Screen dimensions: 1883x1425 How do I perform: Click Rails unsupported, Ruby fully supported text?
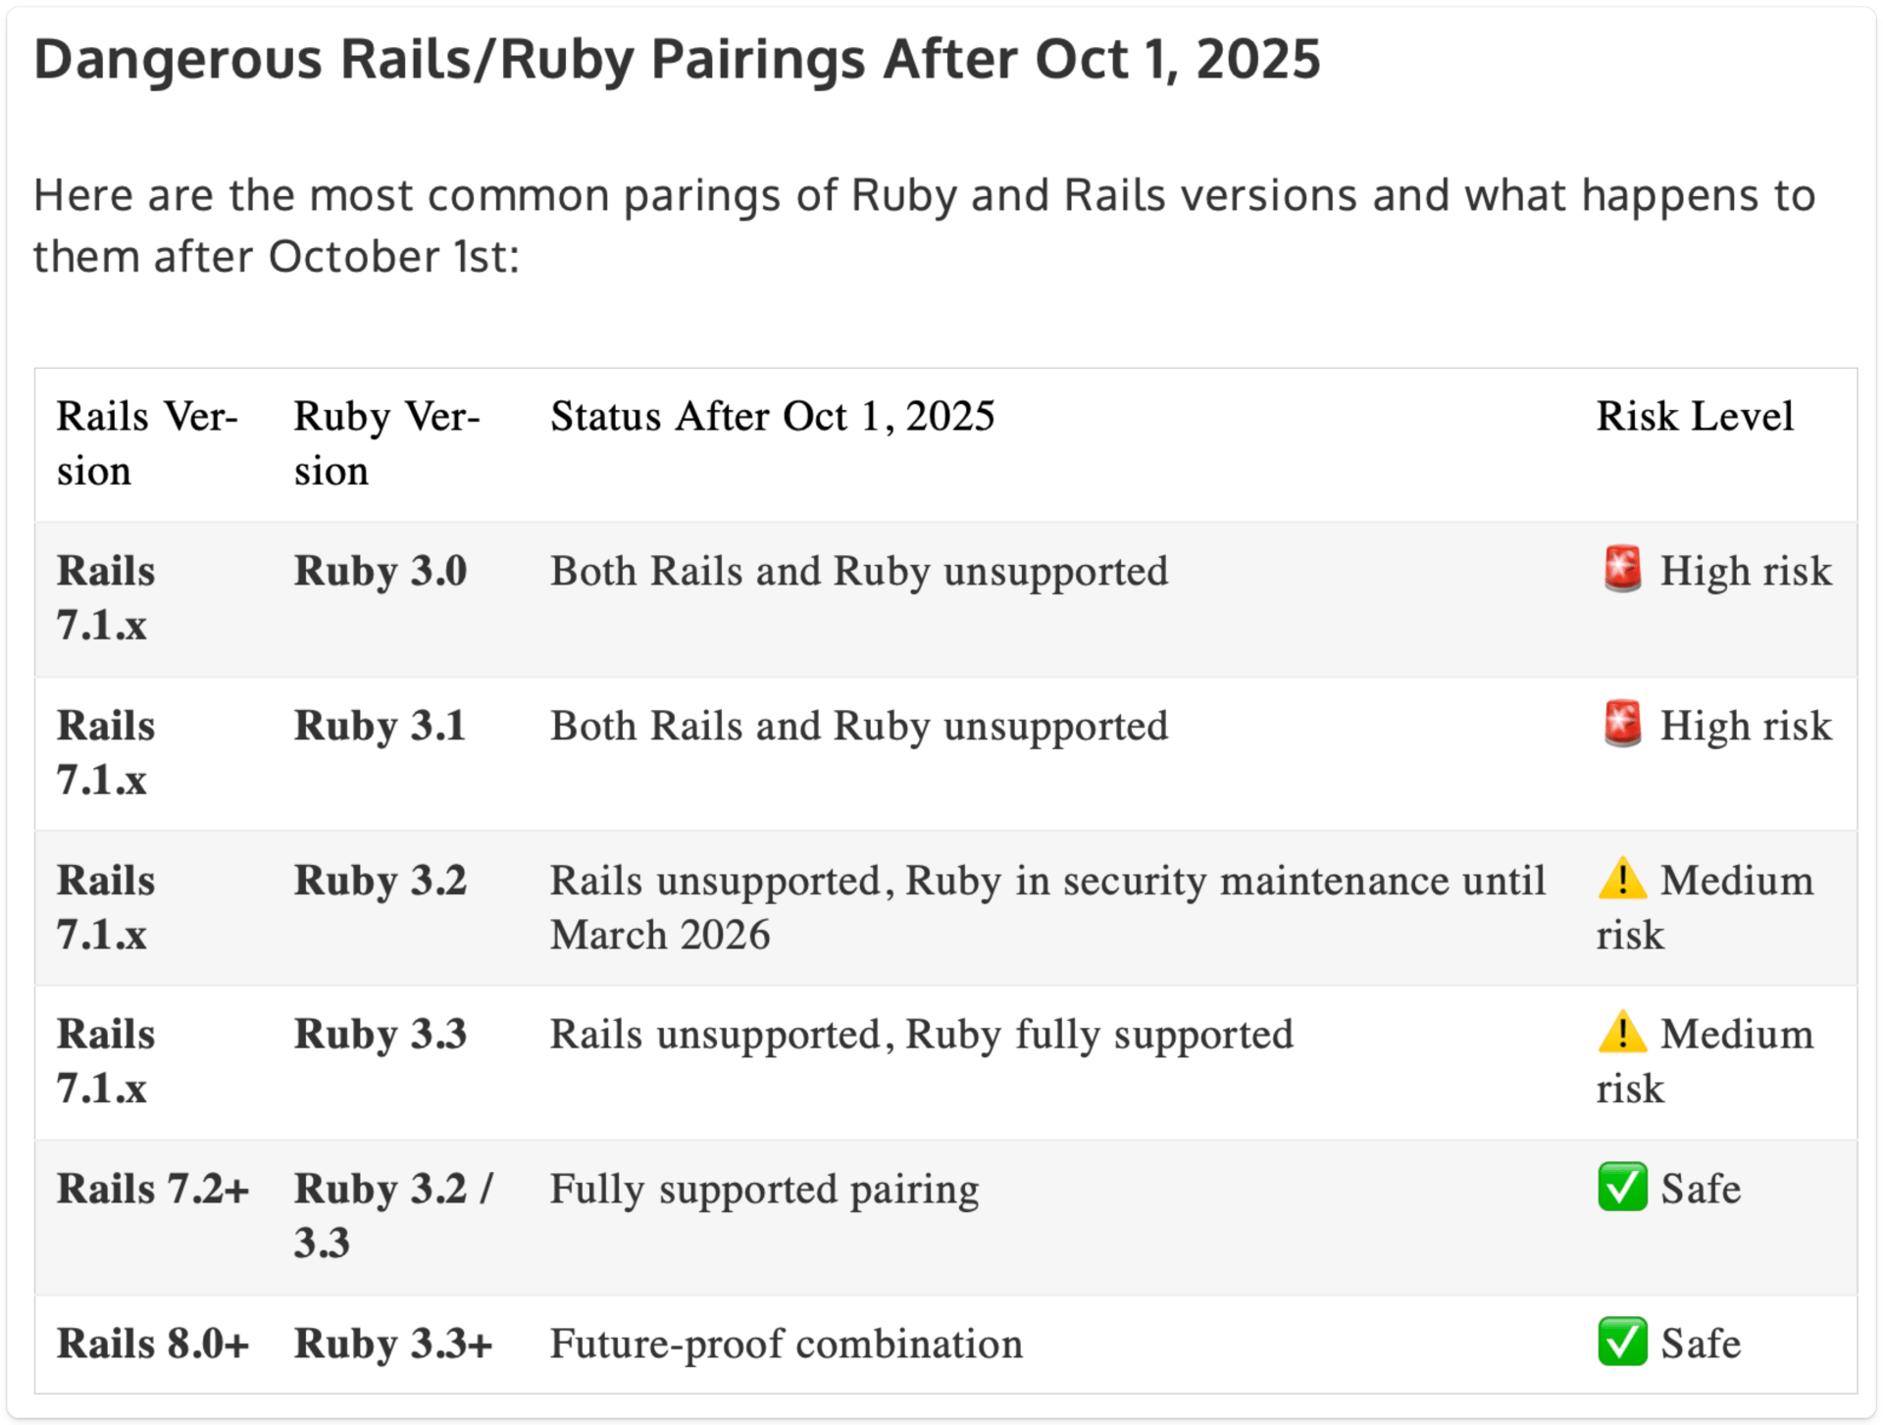click(921, 1035)
